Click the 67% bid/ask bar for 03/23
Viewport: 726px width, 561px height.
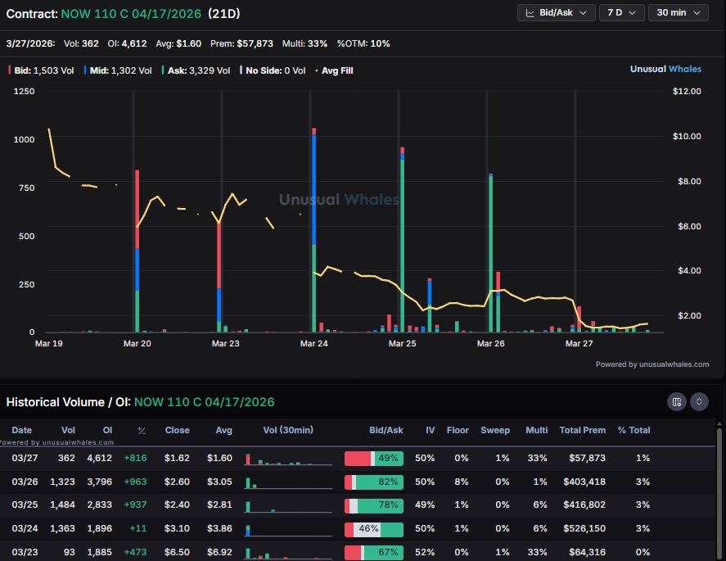pyautogui.click(x=374, y=552)
